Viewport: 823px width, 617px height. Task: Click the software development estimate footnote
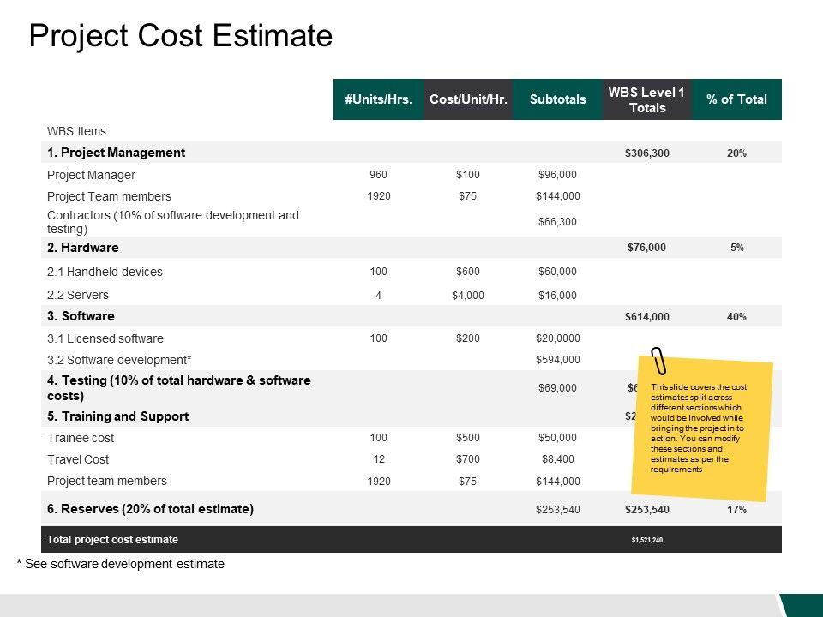[120, 564]
